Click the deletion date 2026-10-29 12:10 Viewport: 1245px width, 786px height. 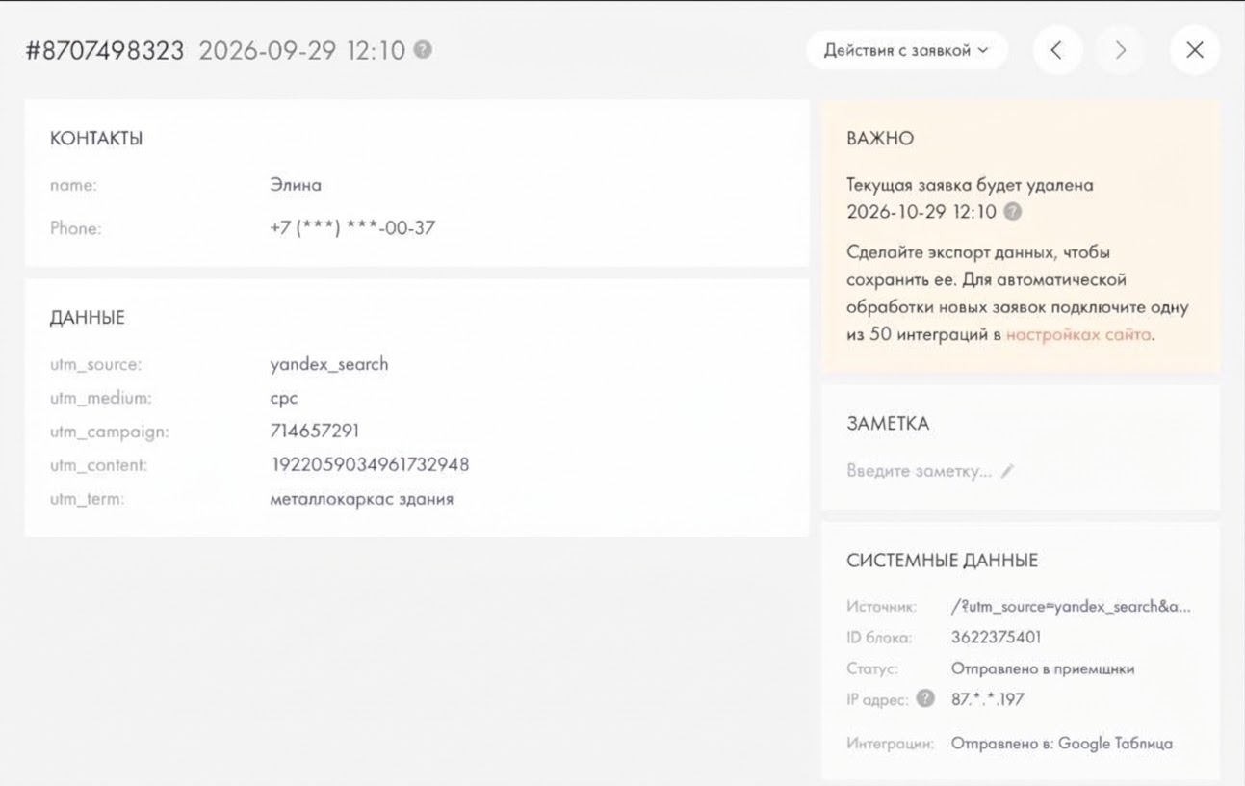[921, 212]
